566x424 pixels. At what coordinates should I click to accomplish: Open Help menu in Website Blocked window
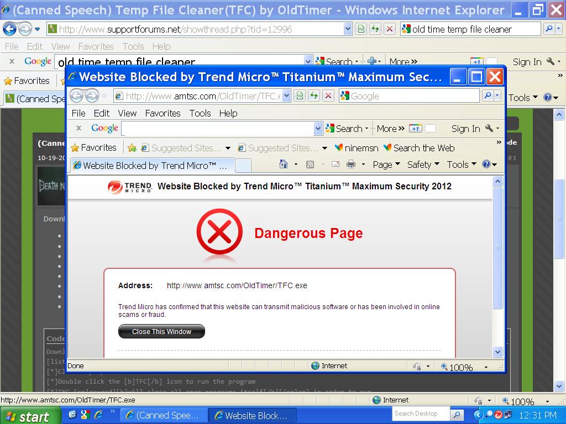(228, 113)
